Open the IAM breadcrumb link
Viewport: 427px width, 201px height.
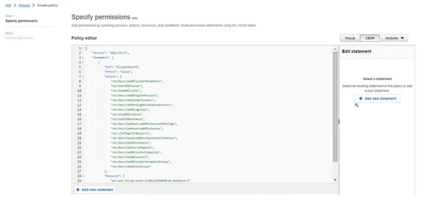pos(8,5)
